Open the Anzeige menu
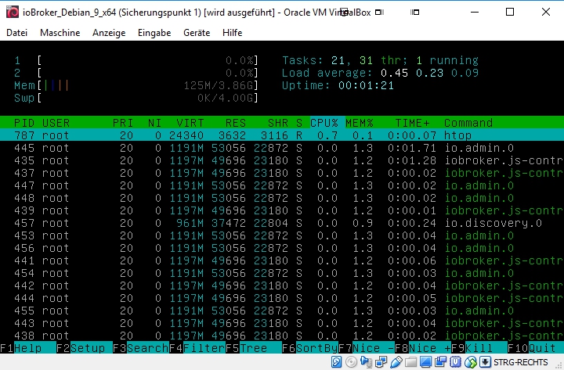Image resolution: width=564 pixels, height=370 pixels. 109,33
